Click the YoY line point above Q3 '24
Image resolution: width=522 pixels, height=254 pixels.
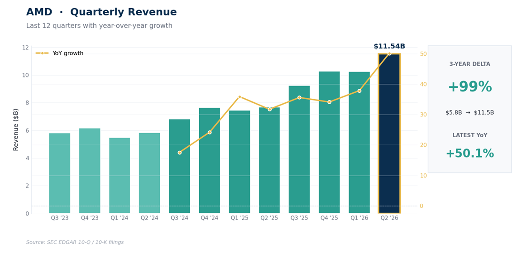coord(179,153)
